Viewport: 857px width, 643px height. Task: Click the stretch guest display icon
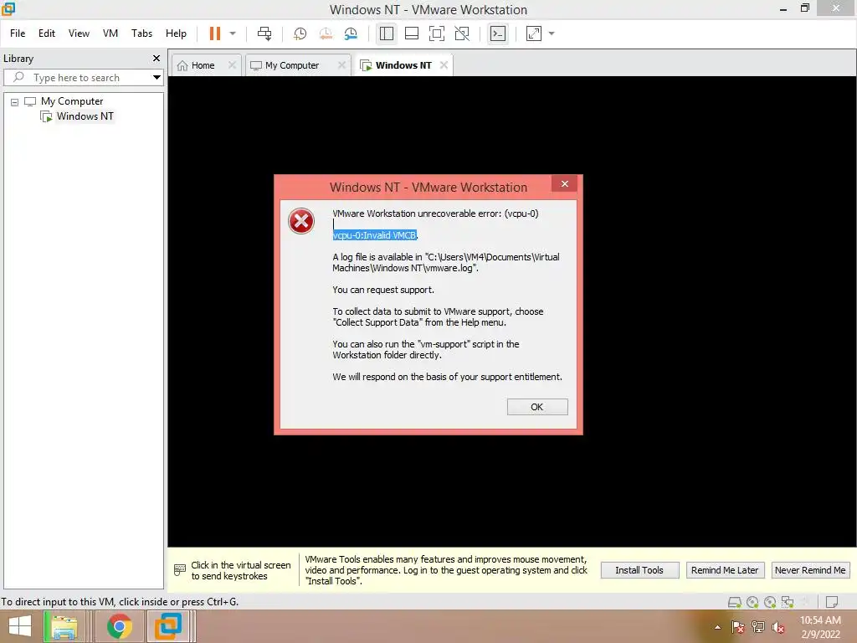click(533, 33)
